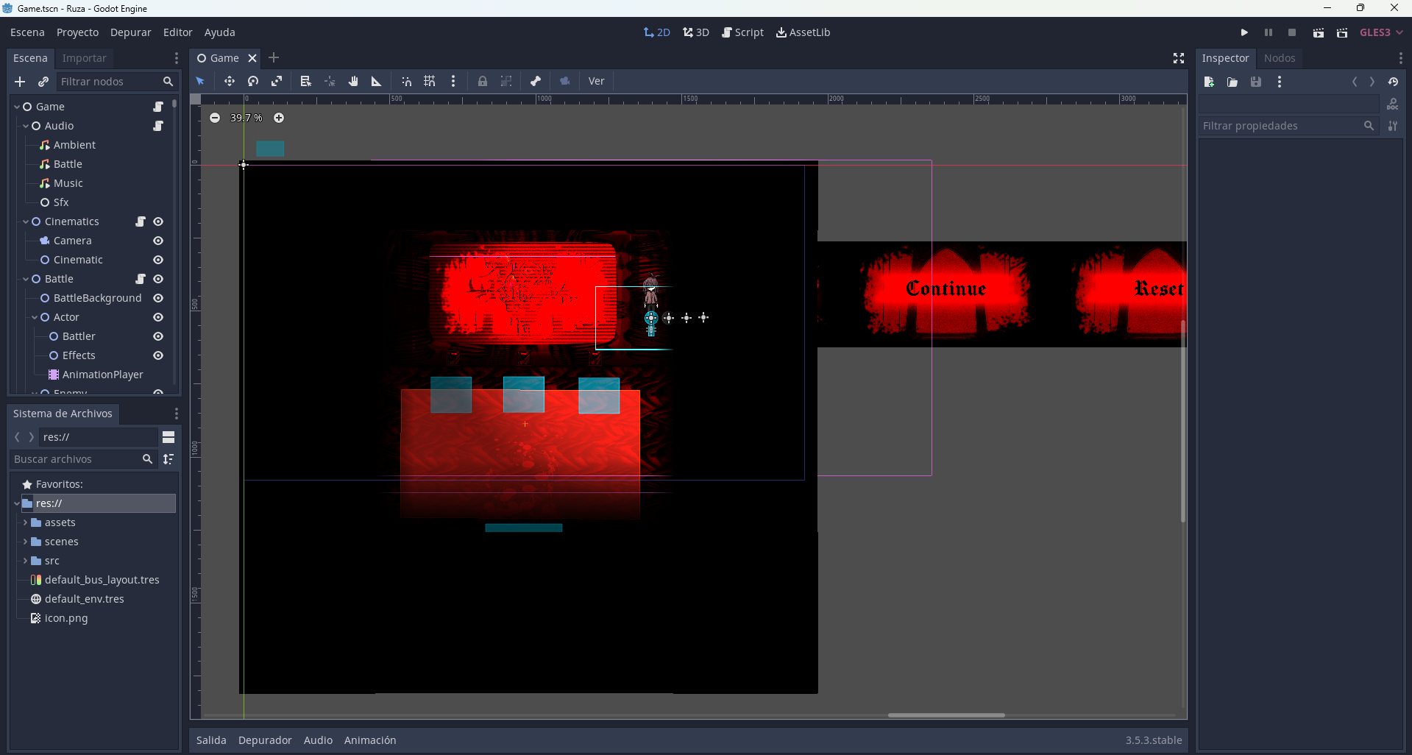Open the Salida output panel
Viewport: 1412px width, 755px height.
211,740
